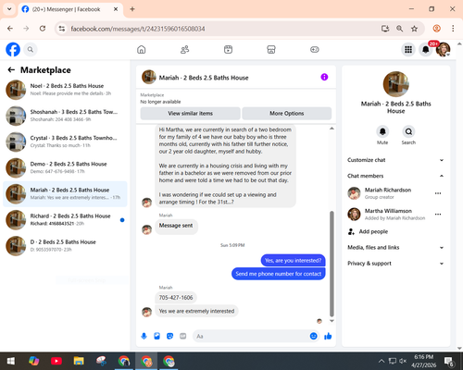This screenshot has width=463, height=370.
Task: Select Mariah 2 Beds 2.5 Baths House chat
Action: 65,194
